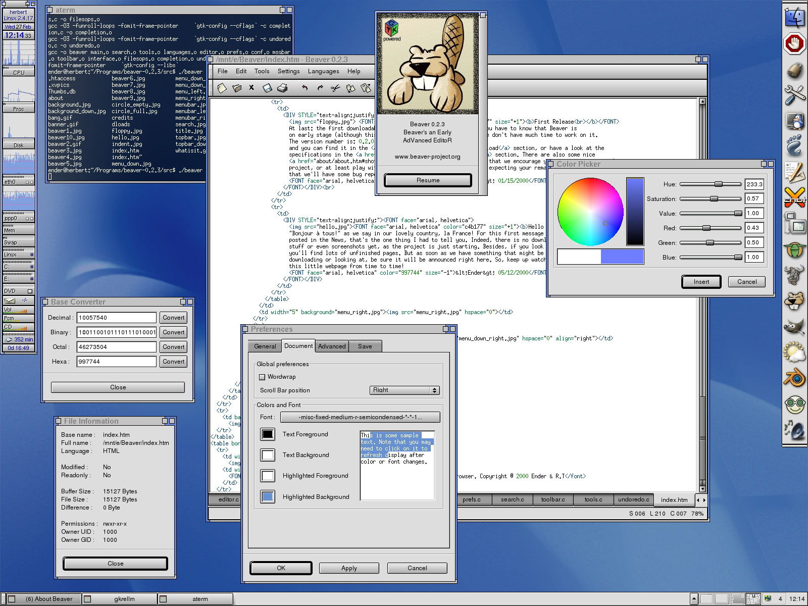This screenshot has width=808, height=606.
Task: Click Resume in the About dialog
Action: point(428,180)
